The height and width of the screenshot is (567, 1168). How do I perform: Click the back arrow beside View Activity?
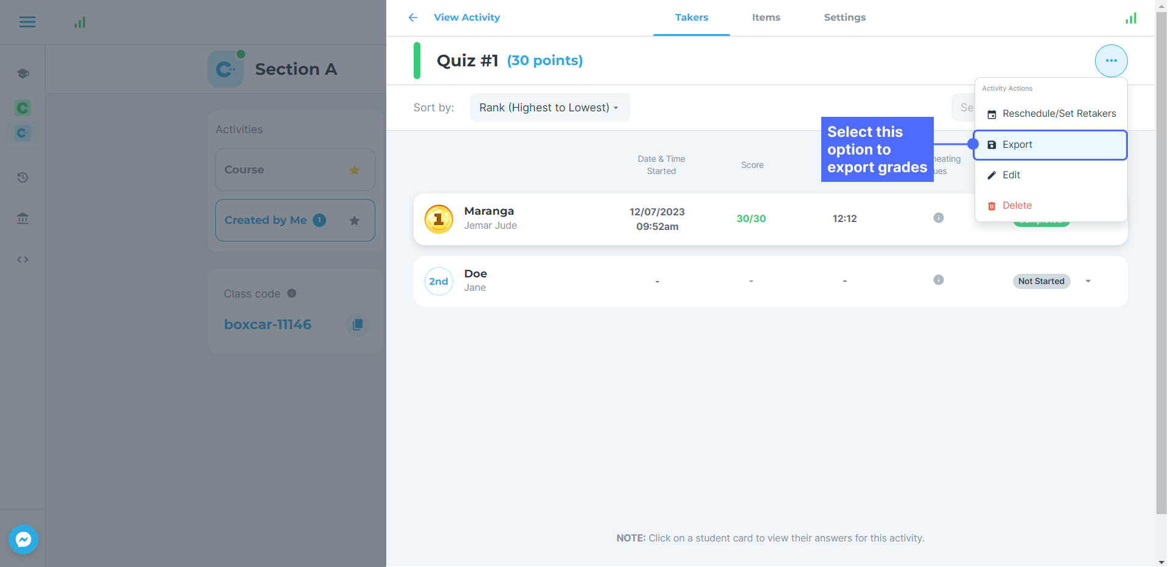[413, 18]
